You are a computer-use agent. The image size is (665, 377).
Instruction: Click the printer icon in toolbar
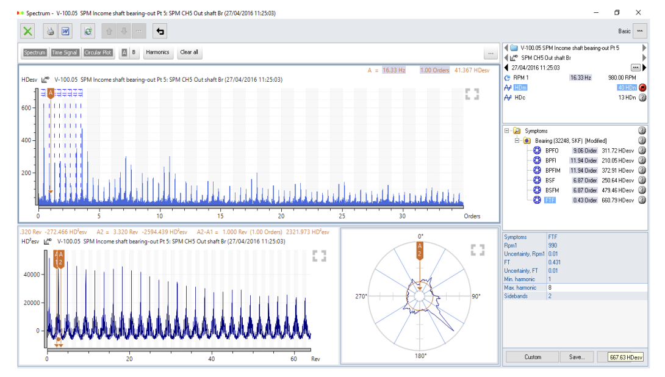tap(51, 31)
